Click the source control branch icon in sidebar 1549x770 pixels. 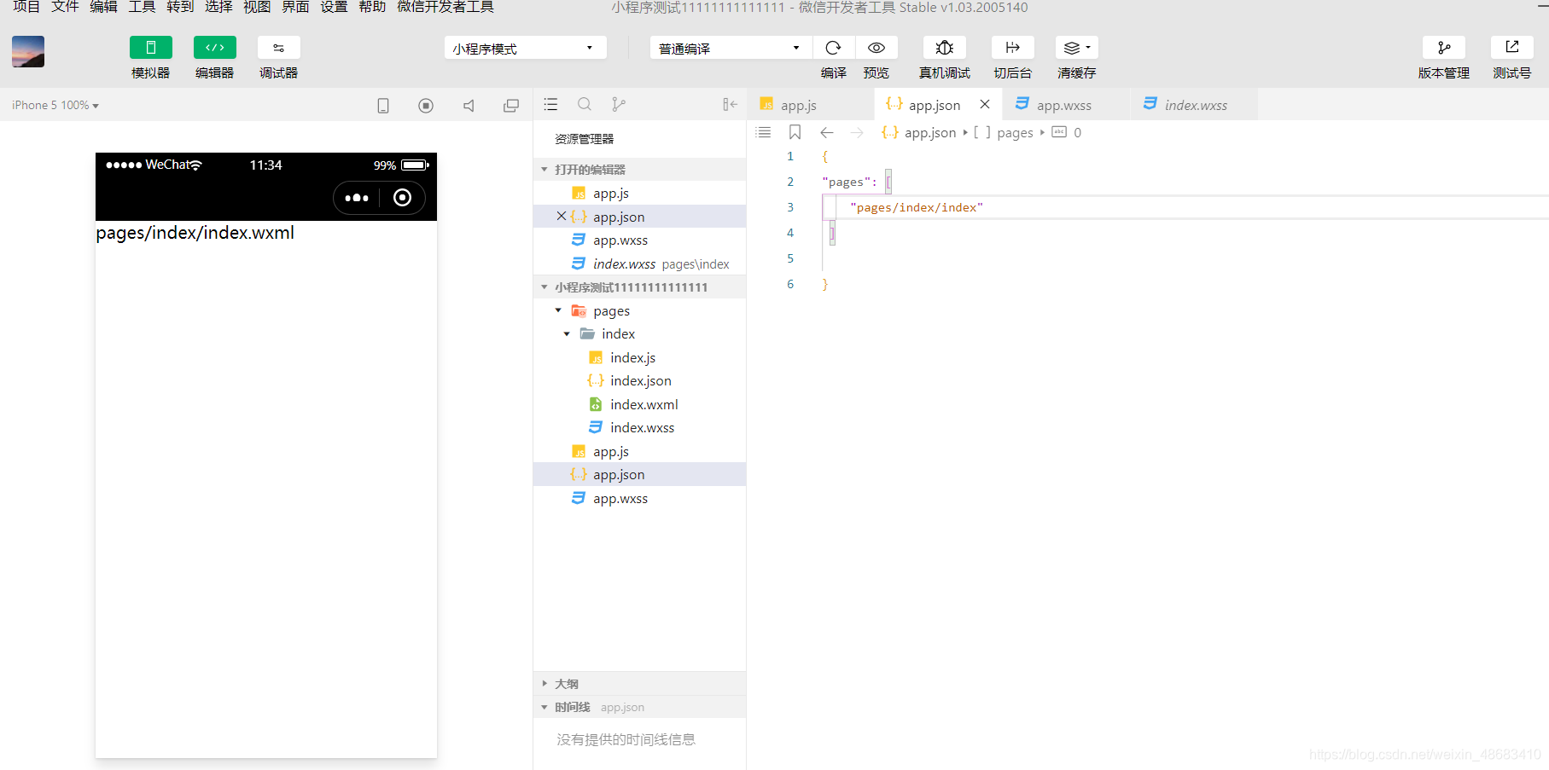click(619, 104)
